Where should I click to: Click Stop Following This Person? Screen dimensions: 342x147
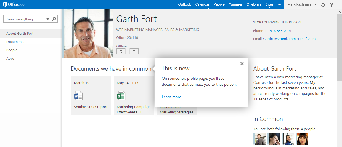click(277, 22)
